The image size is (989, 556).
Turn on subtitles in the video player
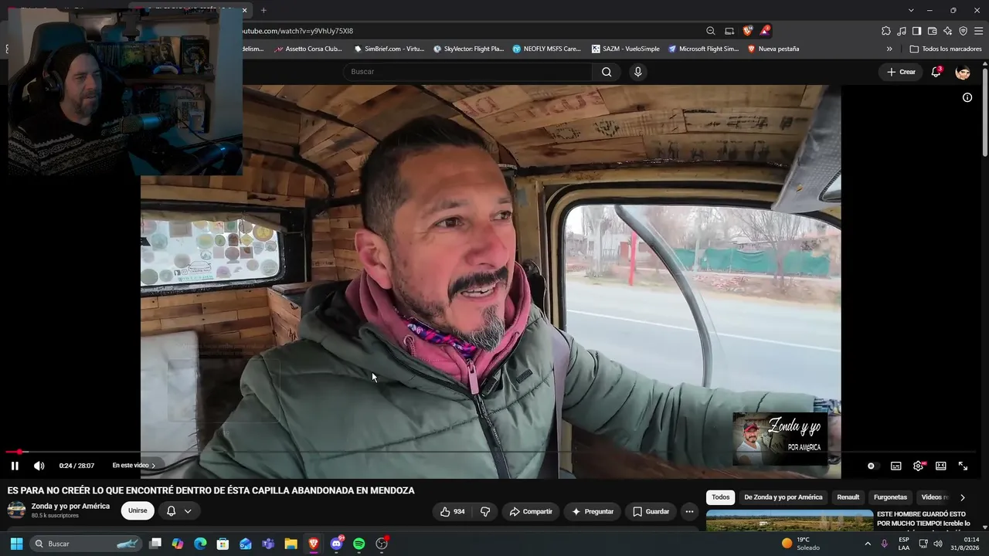pyautogui.click(x=896, y=466)
